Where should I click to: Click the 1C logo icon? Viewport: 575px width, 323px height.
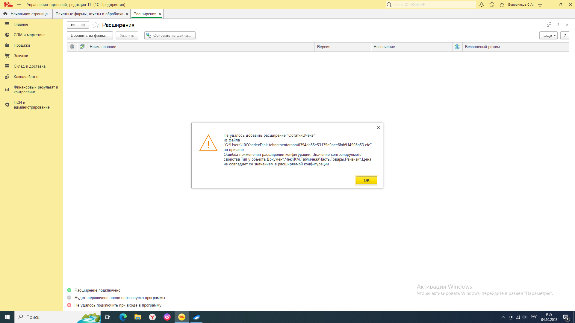8,4
